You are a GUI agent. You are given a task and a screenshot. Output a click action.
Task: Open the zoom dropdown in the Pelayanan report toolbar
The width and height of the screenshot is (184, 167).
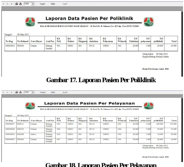32,92
